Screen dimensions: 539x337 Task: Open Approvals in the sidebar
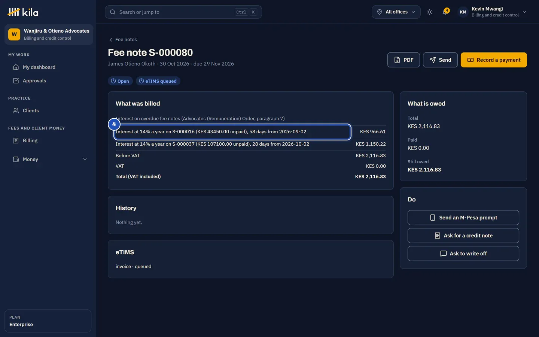coord(48,81)
